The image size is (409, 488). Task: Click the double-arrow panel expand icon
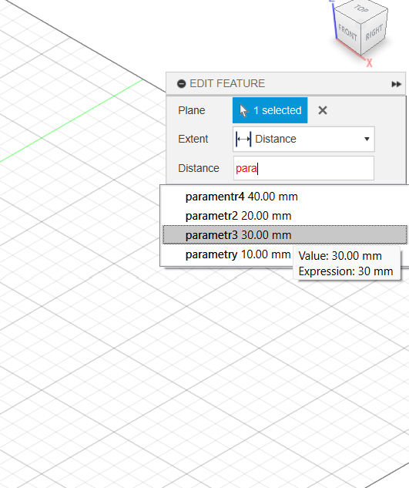coord(396,84)
